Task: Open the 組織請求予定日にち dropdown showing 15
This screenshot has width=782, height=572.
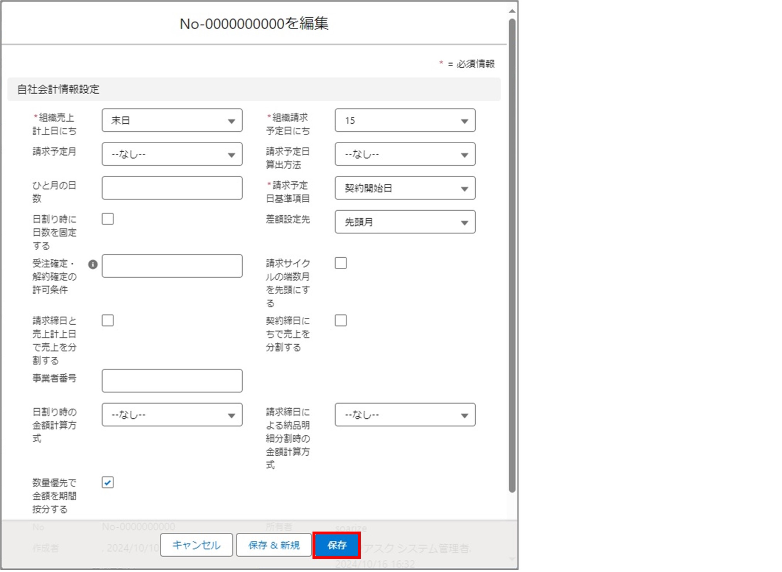Action: pyautogui.click(x=405, y=121)
